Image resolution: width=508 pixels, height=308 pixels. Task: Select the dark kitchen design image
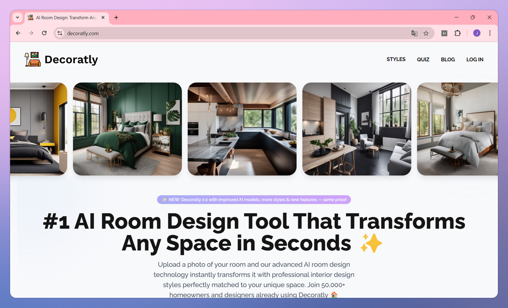coord(242,129)
